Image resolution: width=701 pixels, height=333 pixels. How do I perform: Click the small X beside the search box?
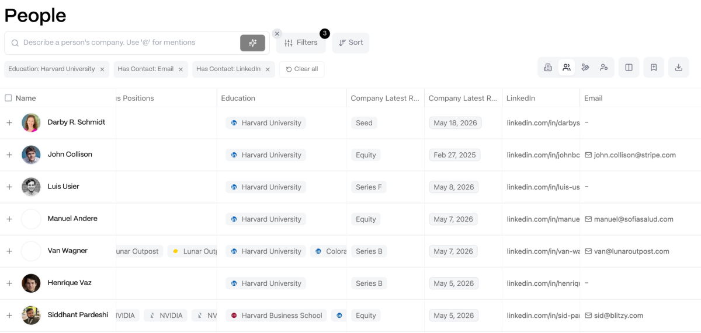coord(277,34)
